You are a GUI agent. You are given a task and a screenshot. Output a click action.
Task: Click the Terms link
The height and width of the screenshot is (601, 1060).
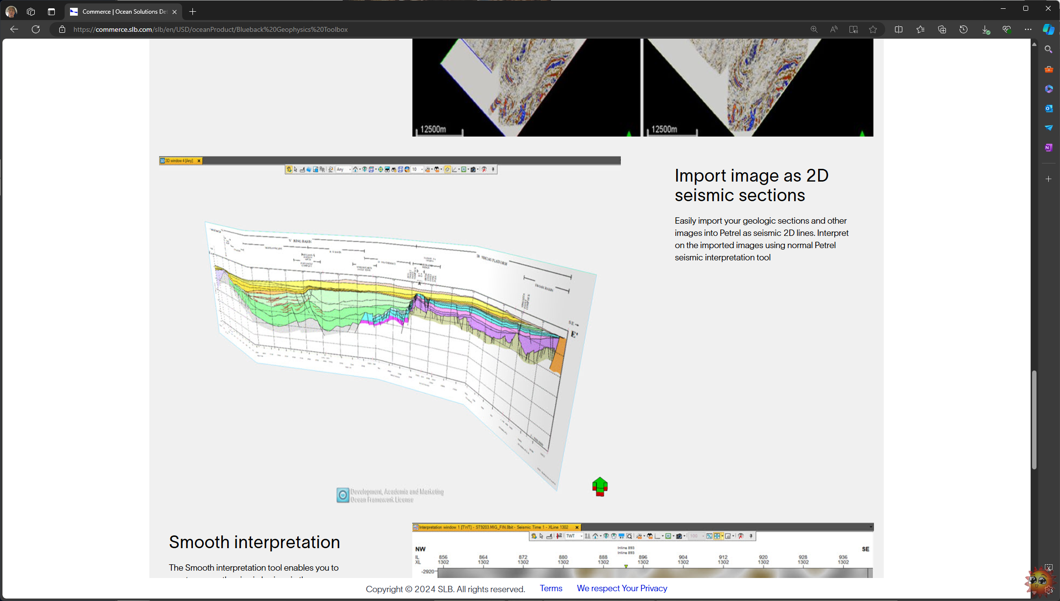551,588
